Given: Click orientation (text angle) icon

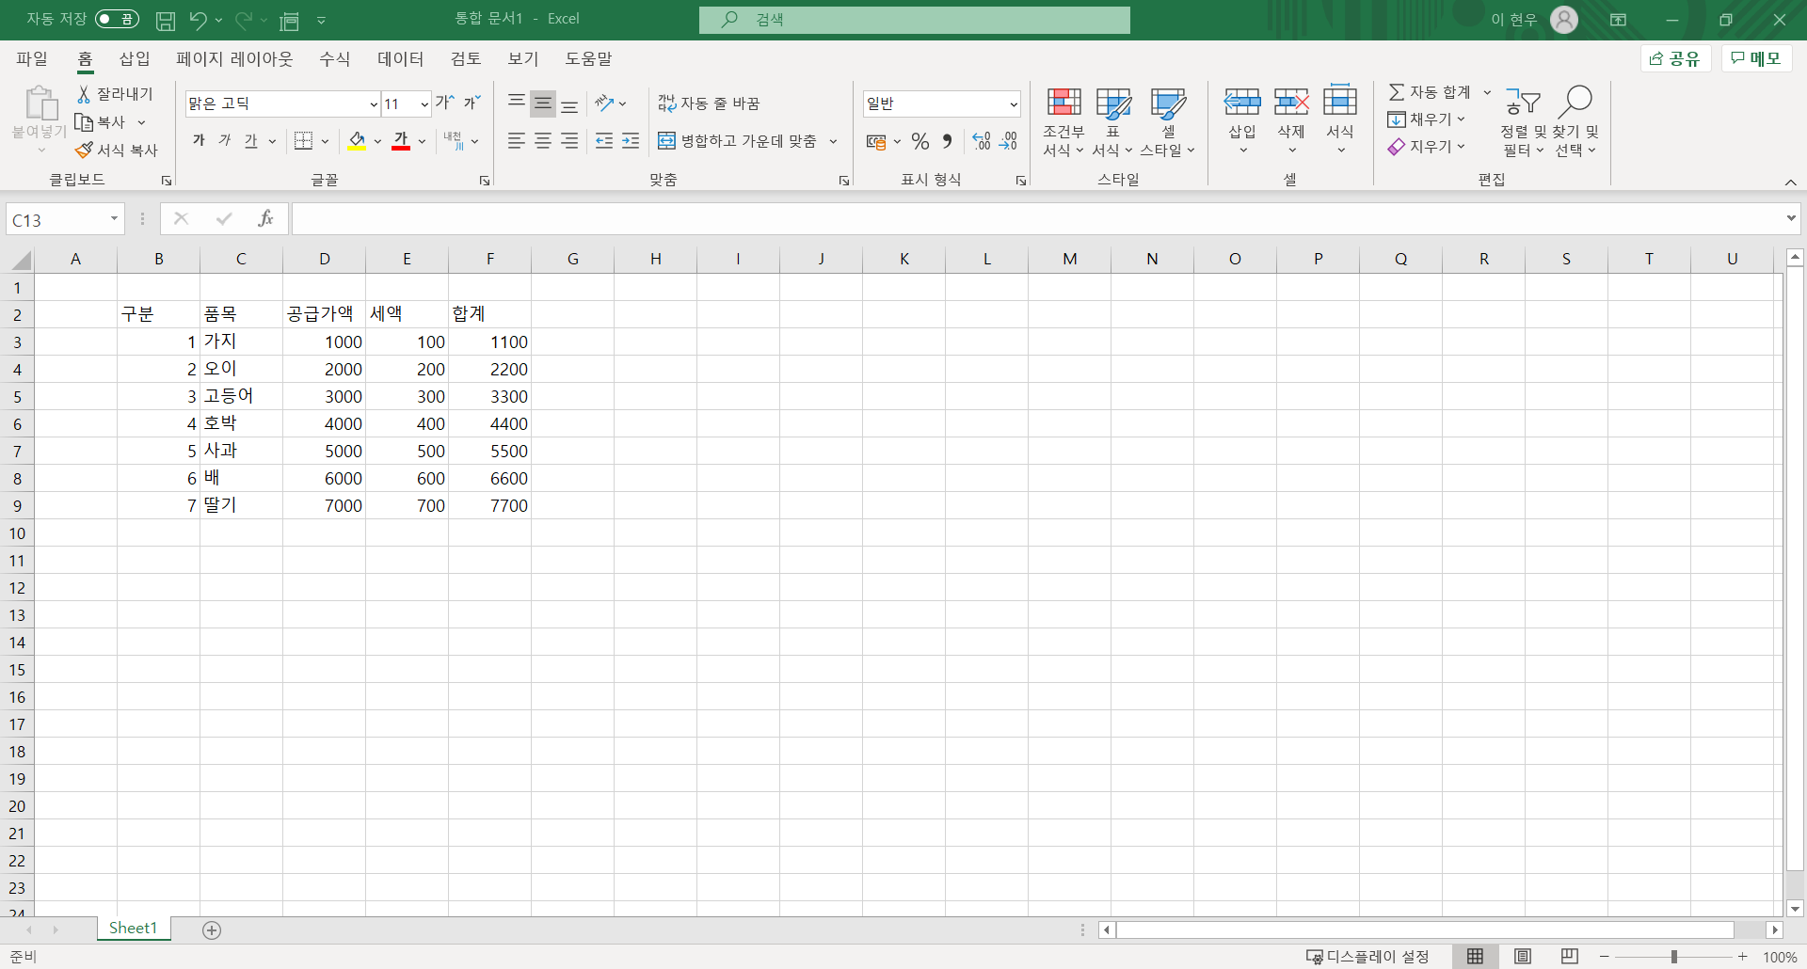Looking at the screenshot, I should [x=604, y=103].
